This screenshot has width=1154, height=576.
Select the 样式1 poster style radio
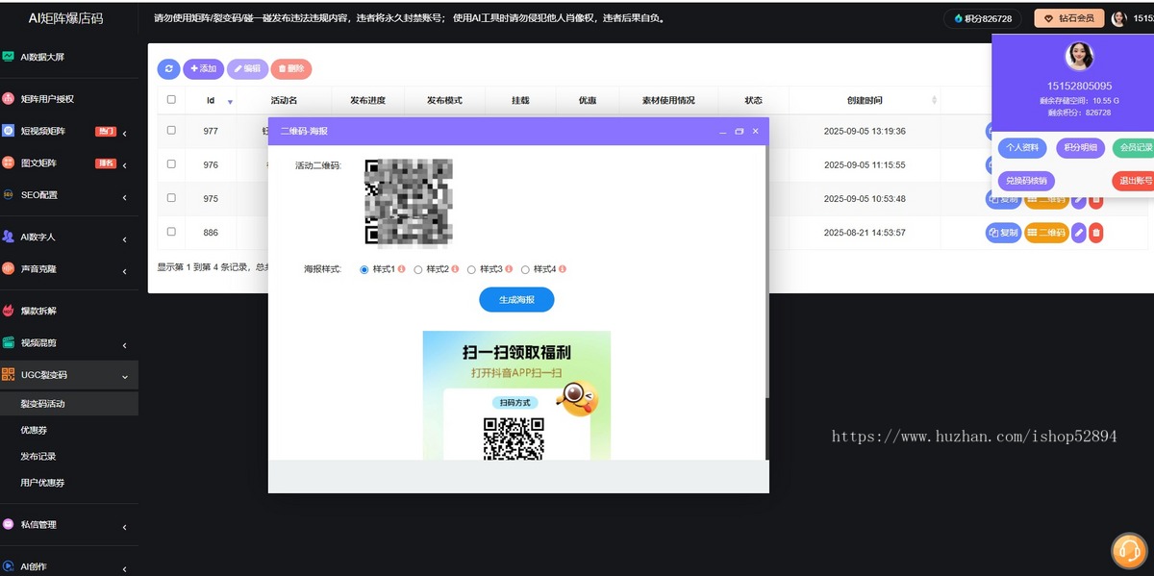364,269
